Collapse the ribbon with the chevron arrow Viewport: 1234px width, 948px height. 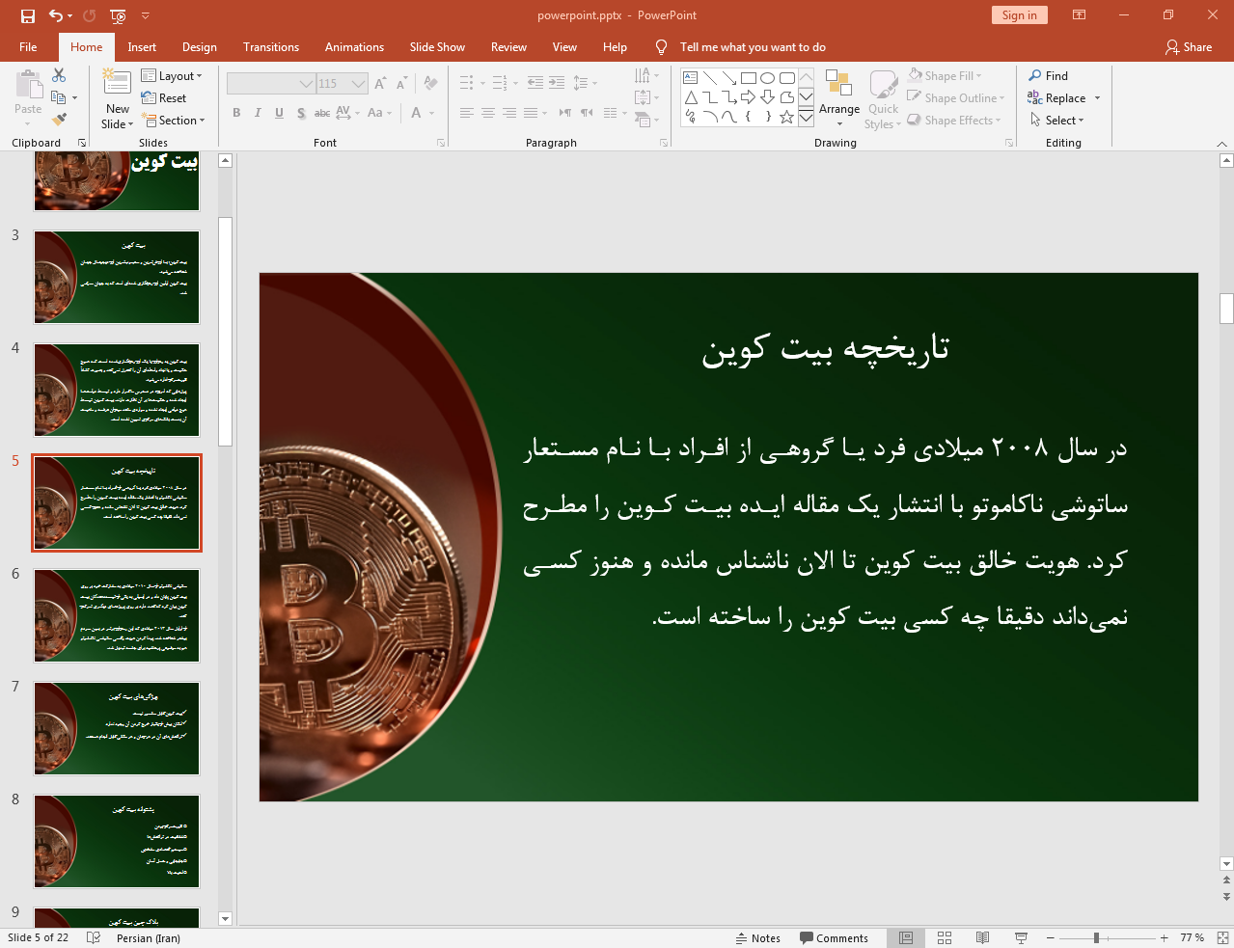pos(1221,144)
